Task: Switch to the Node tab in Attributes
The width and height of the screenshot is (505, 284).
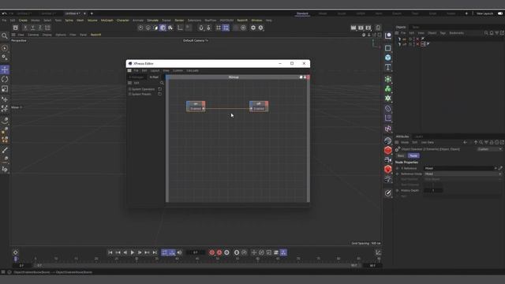Action: 413,156
